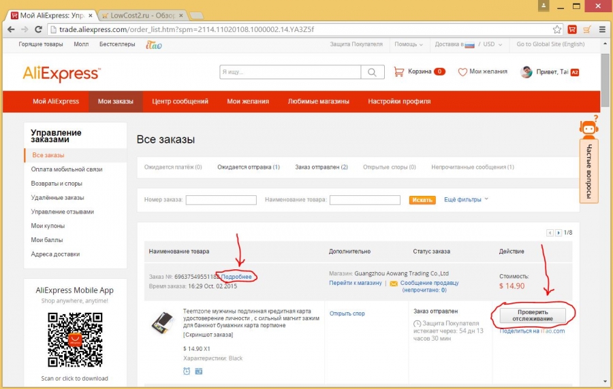Screen dimensions: 613x389
Task: Open the Корзина cart icon
Action: 398,72
